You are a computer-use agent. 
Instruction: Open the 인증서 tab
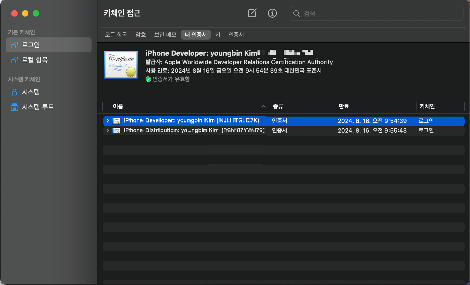coord(236,35)
